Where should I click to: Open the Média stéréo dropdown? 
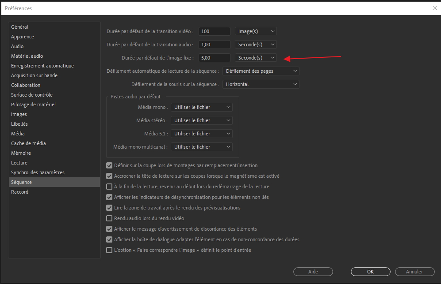[x=202, y=120]
